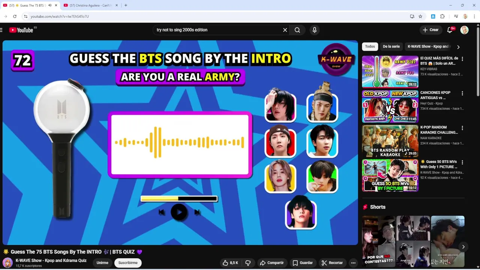
Task: Click the search magnifier button
Action: pyautogui.click(x=297, y=30)
